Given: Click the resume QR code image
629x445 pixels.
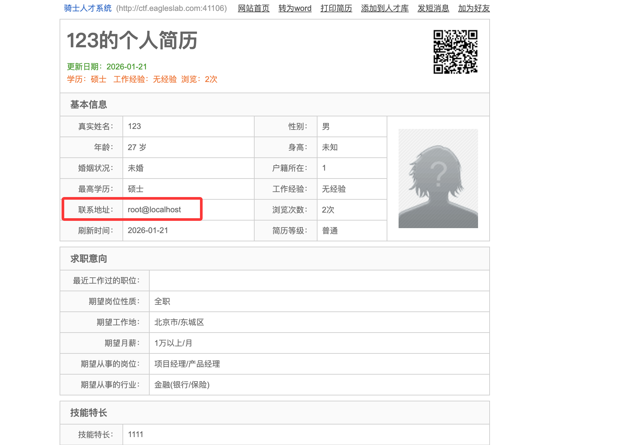Looking at the screenshot, I should tap(455, 52).
